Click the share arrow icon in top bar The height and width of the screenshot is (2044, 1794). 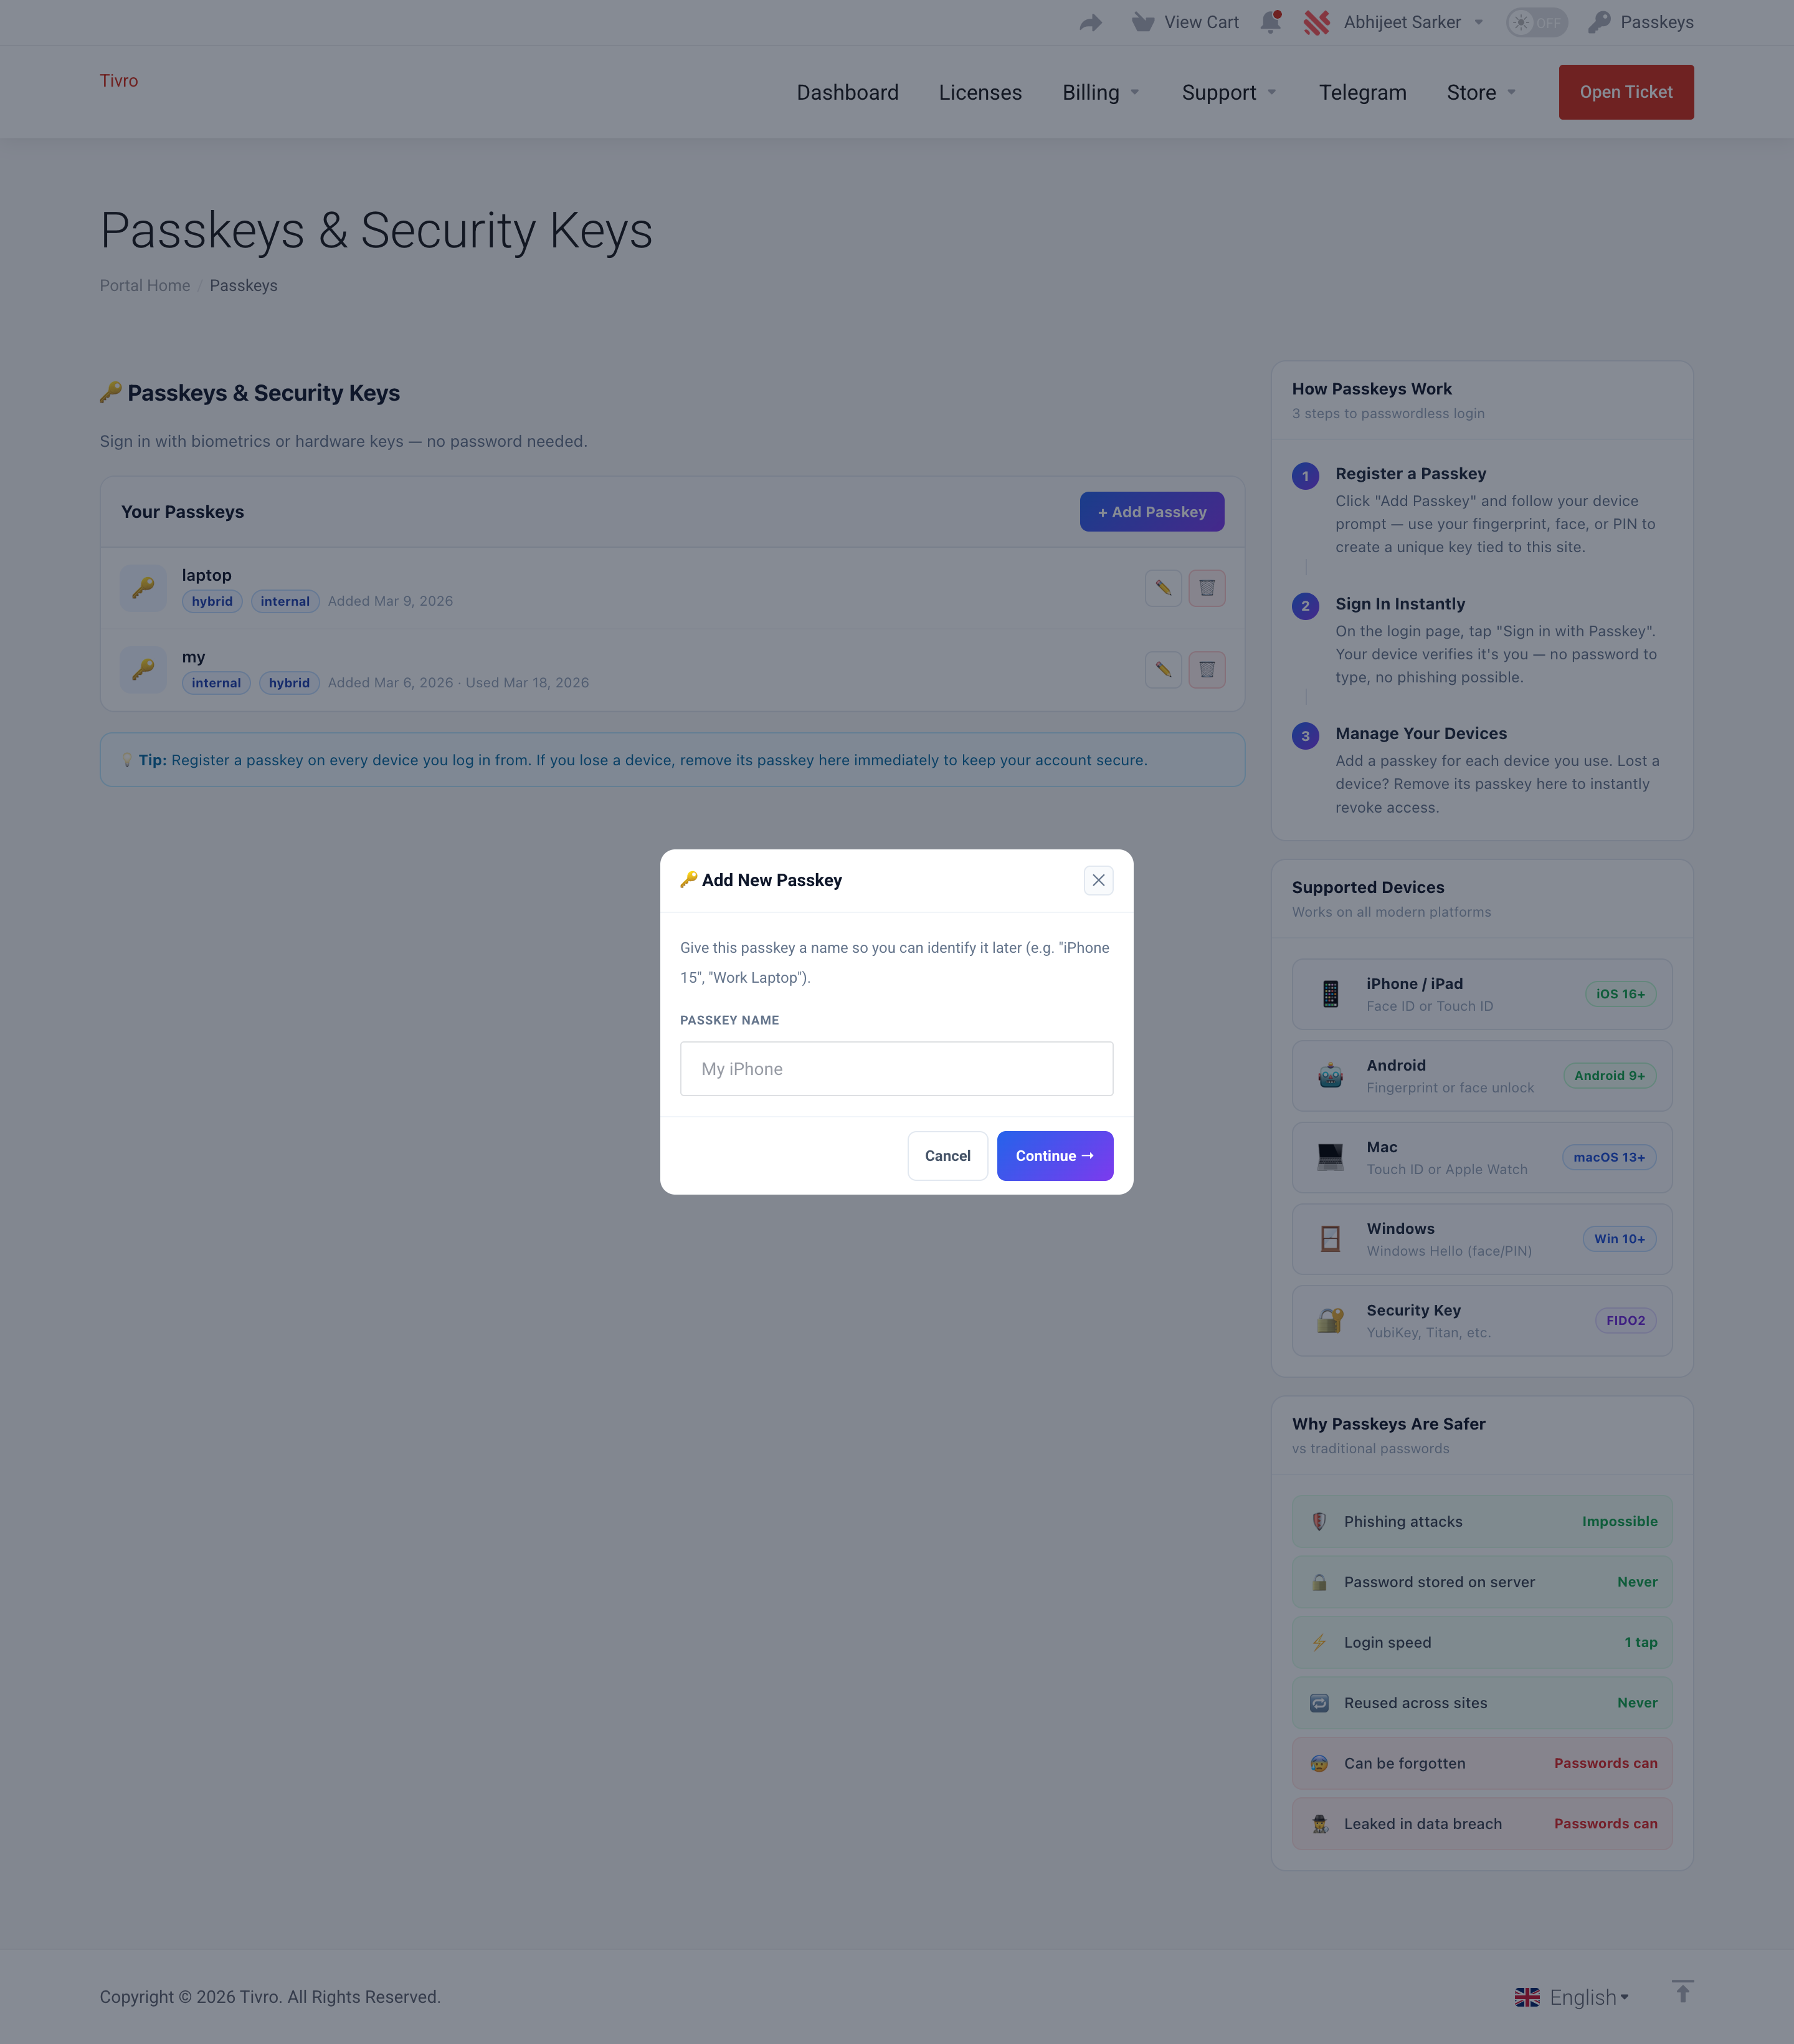(x=1089, y=22)
